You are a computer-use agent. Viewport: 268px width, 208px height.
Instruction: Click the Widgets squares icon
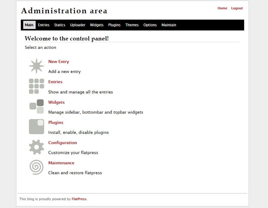(x=37, y=106)
